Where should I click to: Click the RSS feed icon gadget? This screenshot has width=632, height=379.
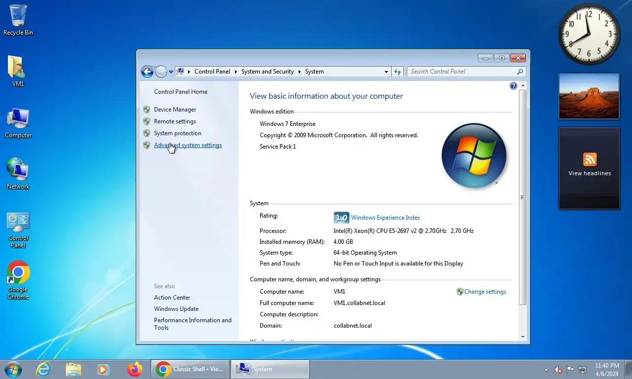pos(590,159)
